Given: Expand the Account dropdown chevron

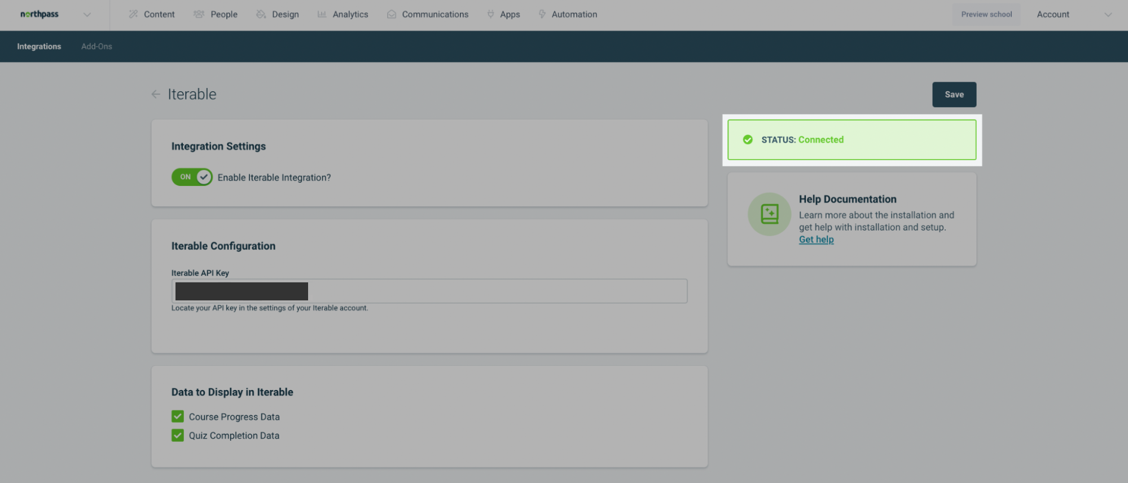Looking at the screenshot, I should pyautogui.click(x=1108, y=15).
